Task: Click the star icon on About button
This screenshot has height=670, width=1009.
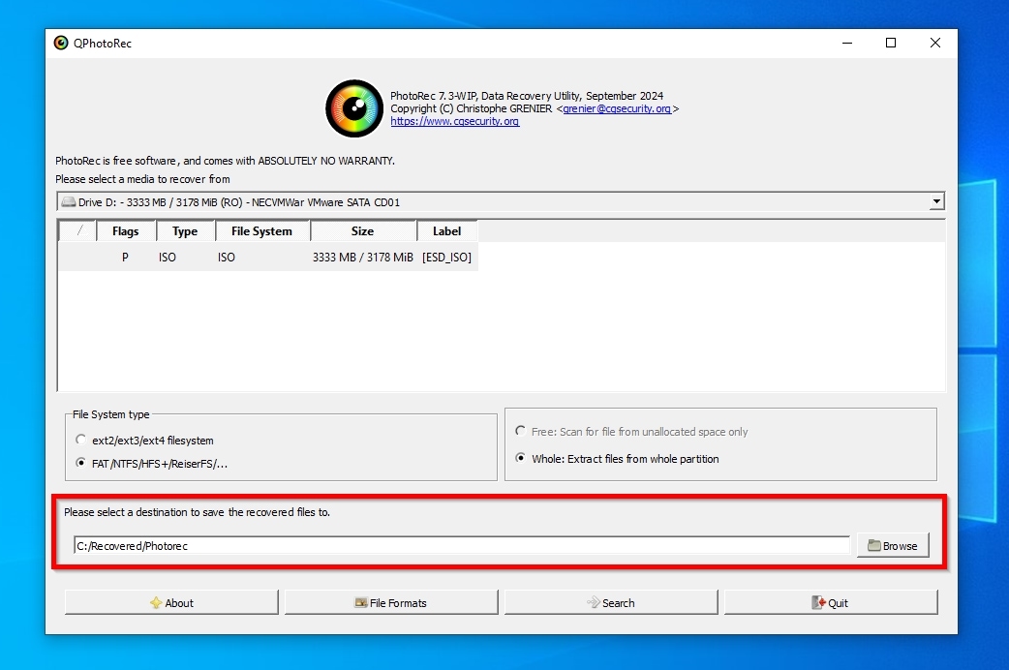Action: [x=156, y=603]
